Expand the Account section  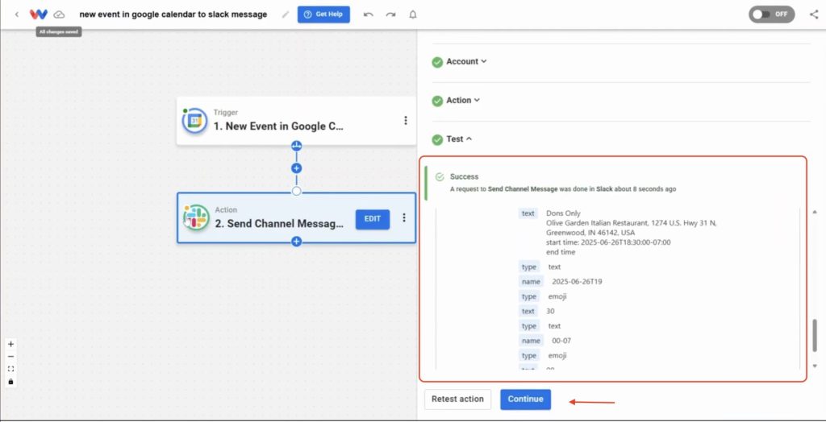click(x=466, y=61)
